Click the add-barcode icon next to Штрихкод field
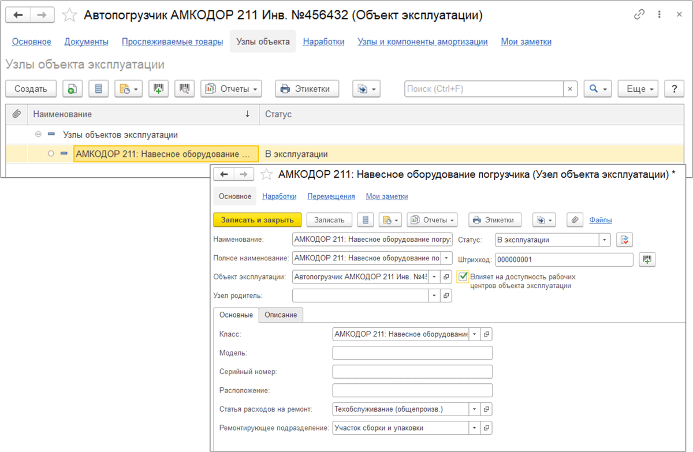The height and width of the screenshot is (452, 693). [x=647, y=260]
